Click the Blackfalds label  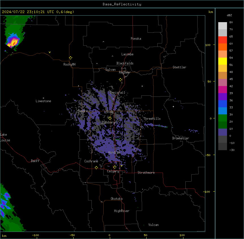click(125, 63)
